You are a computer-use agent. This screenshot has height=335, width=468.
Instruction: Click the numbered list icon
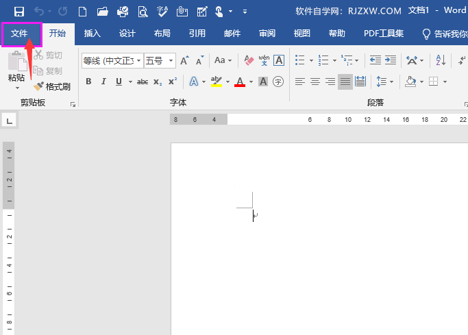(323, 60)
